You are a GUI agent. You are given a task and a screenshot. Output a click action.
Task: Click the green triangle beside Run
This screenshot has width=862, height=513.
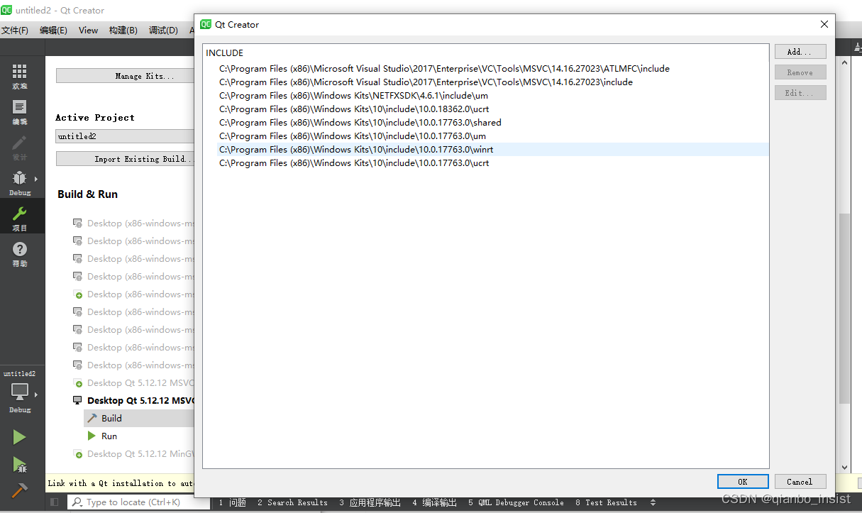[x=92, y=436]
